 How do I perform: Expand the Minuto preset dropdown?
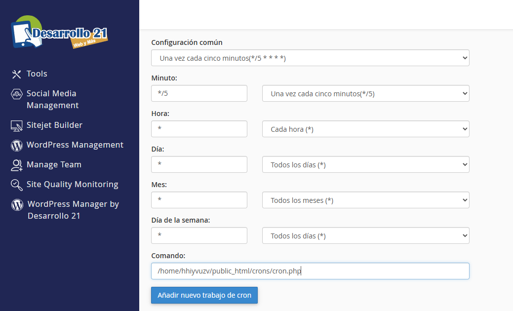[365, 93]
